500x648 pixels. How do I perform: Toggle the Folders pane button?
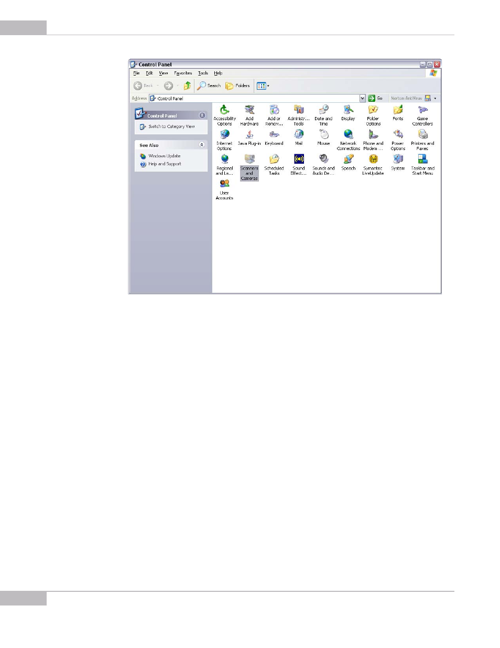pos(237,86)
